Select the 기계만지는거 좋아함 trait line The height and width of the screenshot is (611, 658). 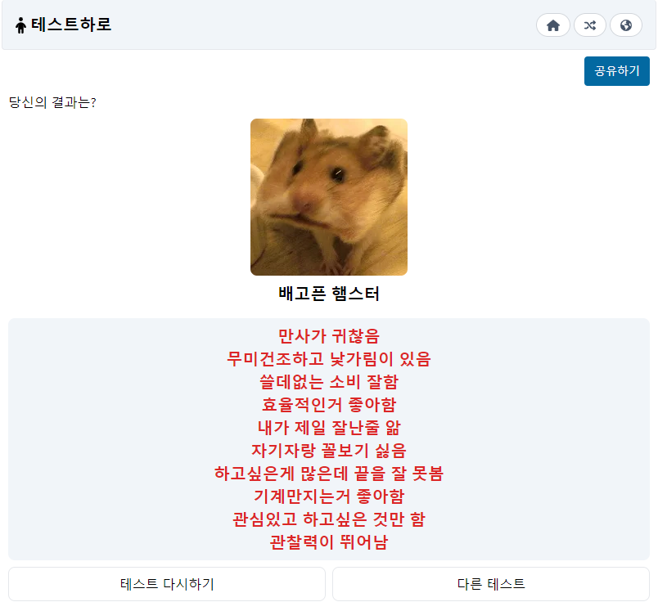(x=329, y=496)
